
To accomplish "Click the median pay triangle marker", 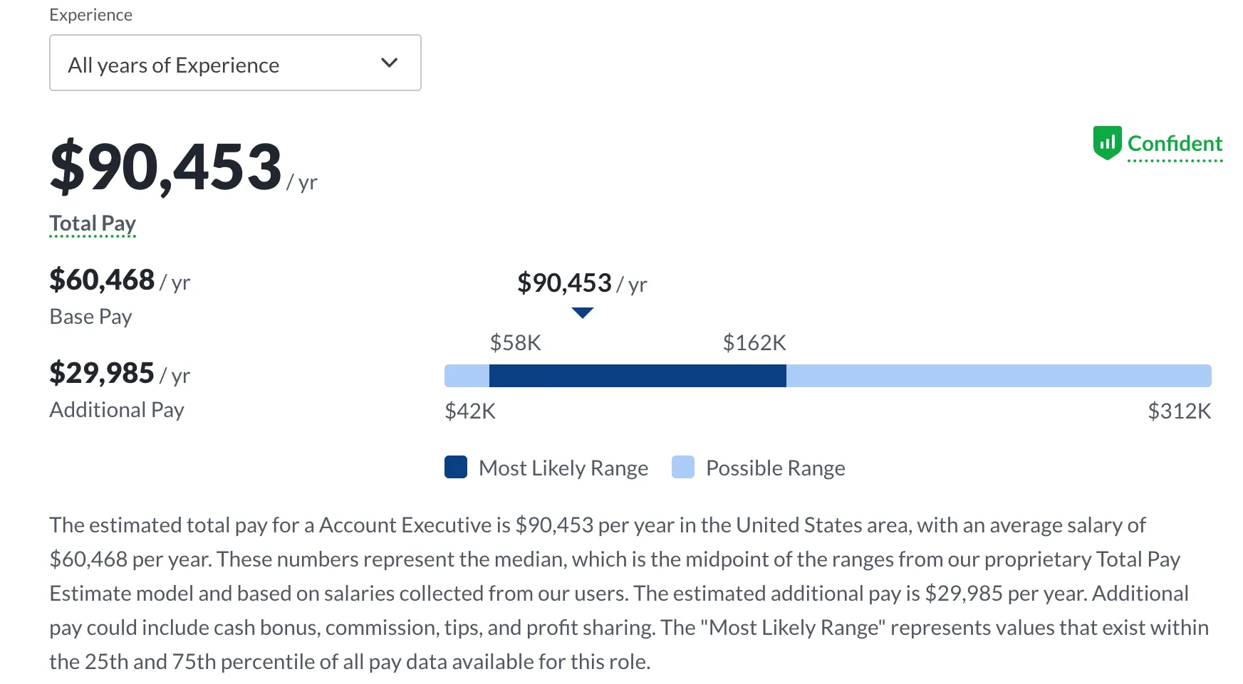I will pyautogui.click(x=583, y=312).
